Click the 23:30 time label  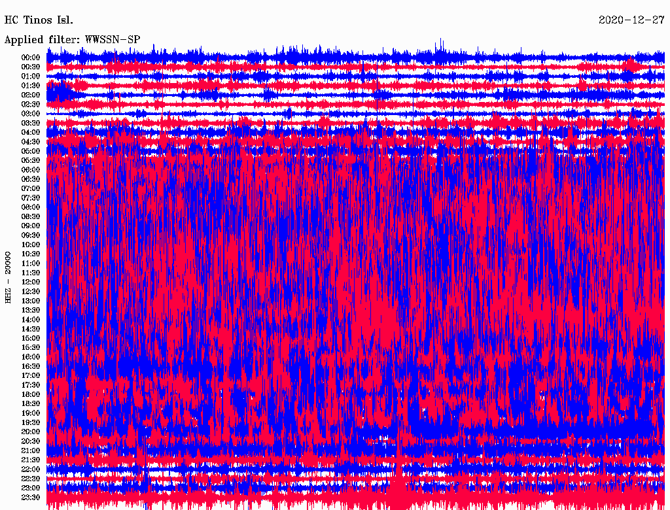(x=31, y=498)
